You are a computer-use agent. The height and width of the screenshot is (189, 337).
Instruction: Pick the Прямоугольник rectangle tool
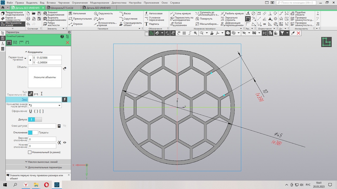80,19
